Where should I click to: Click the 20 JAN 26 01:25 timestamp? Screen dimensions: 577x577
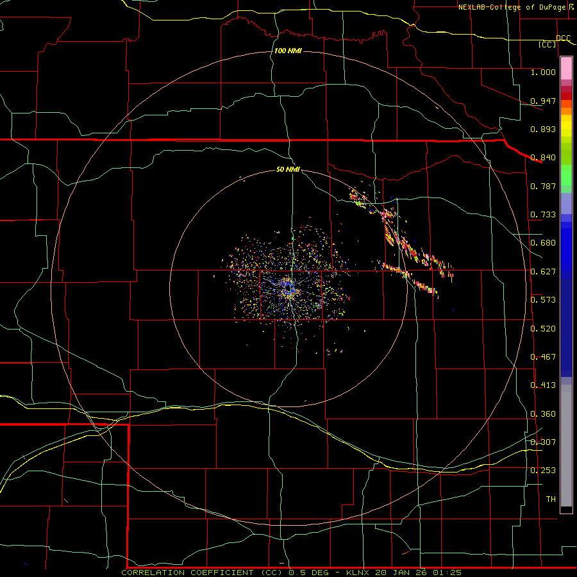coord(419,573)
